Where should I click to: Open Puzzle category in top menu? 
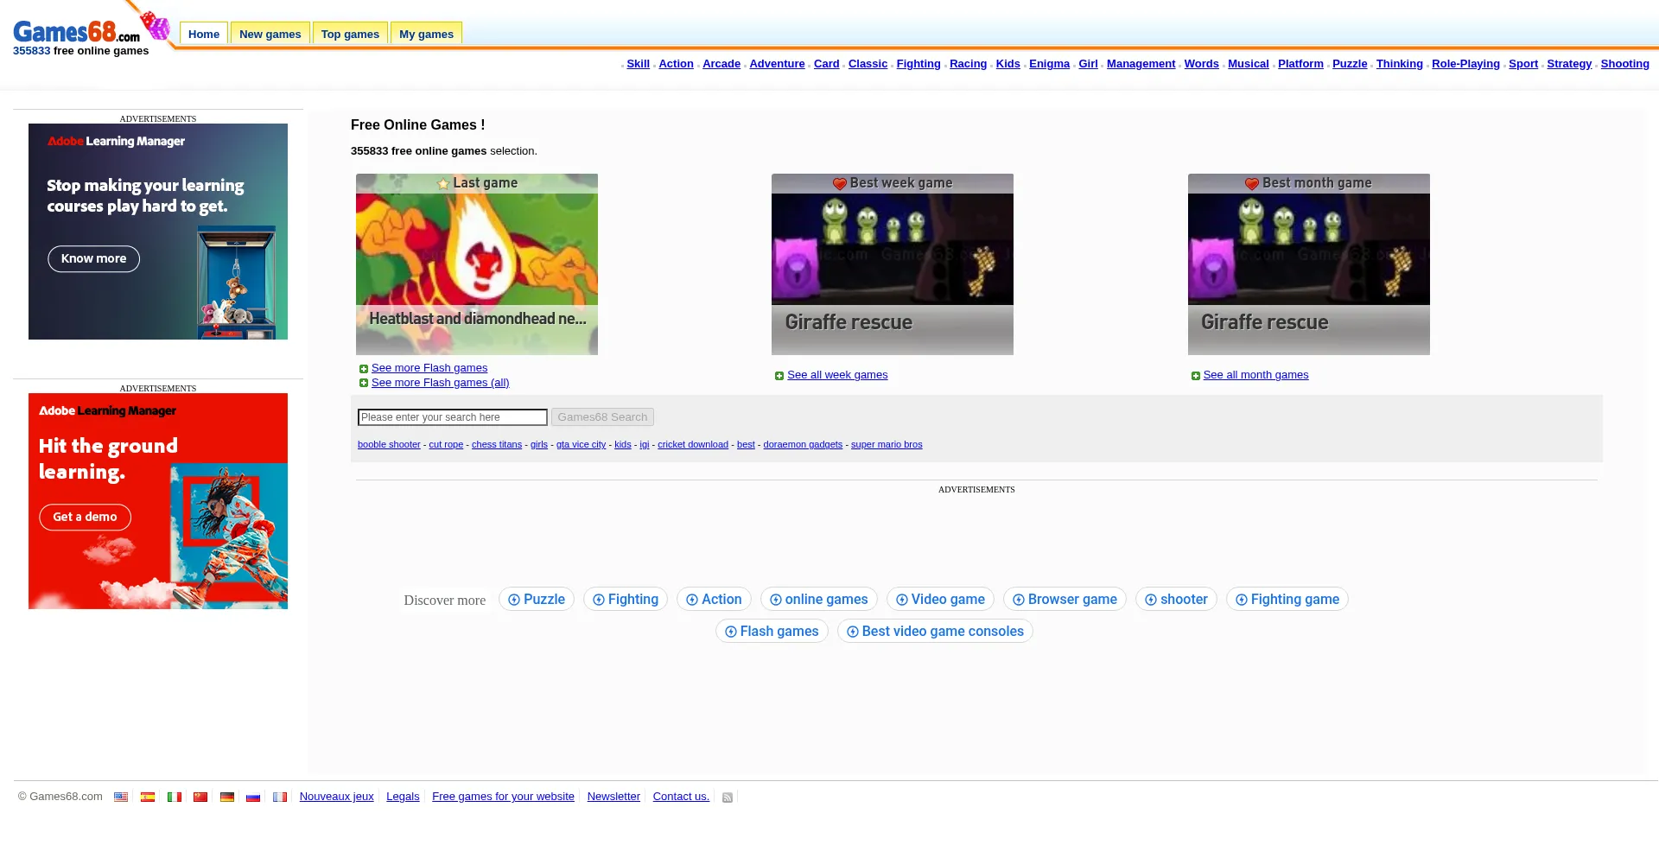tap(1350, 64)
